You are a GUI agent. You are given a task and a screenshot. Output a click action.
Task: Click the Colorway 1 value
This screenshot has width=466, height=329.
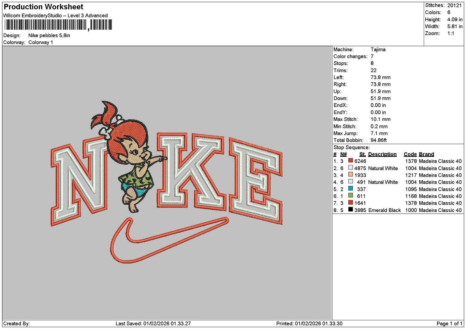click(x=41, y=42)
